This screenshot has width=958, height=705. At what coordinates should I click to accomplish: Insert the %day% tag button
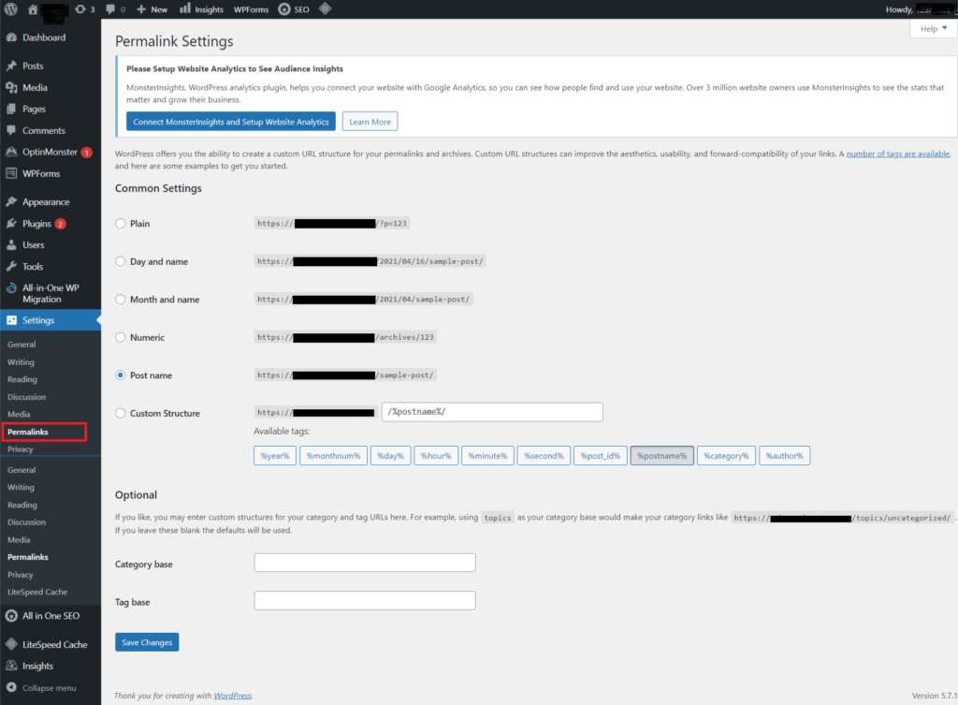[x=390, y=456]
